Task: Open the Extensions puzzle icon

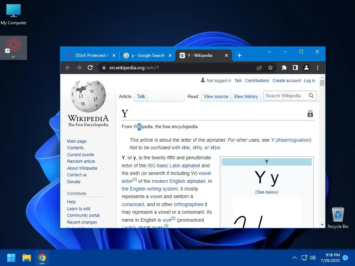Action: tap(284, 68)
